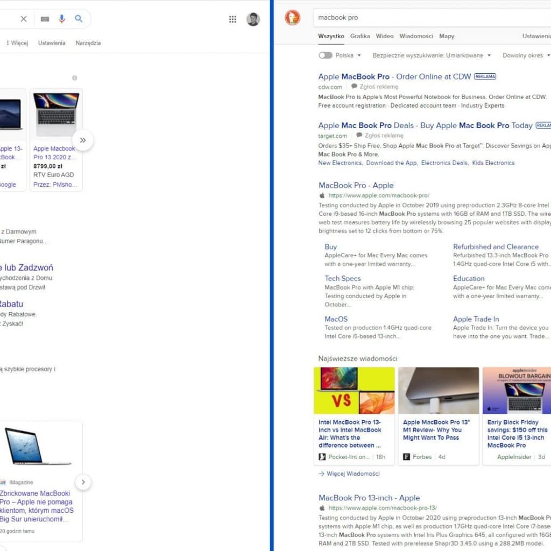Open Google Ustawienia menu

tap(52, 43)
